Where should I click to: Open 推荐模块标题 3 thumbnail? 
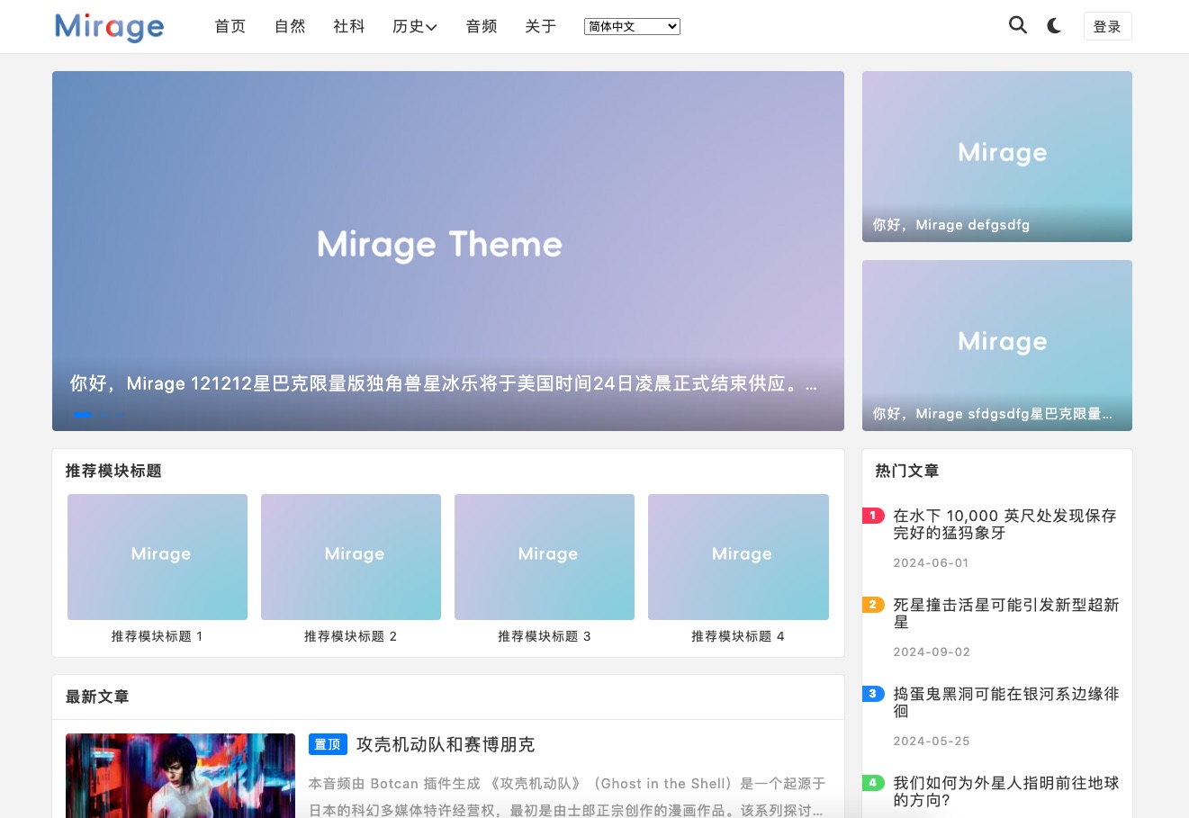click(x=545, y=556)
